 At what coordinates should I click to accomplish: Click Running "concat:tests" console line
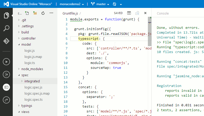[x=179, y=61]
